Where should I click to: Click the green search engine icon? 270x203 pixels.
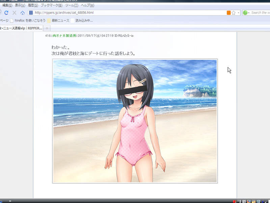point(245,13)
